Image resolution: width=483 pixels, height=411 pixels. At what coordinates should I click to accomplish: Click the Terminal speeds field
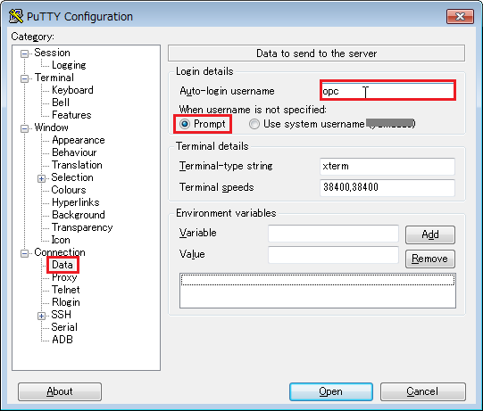click(387, 187)
